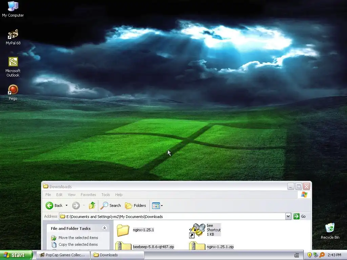Screen dimensions: 347x260
Task: Select the nginx-1.25.1 folder icon
Action: 123,230
